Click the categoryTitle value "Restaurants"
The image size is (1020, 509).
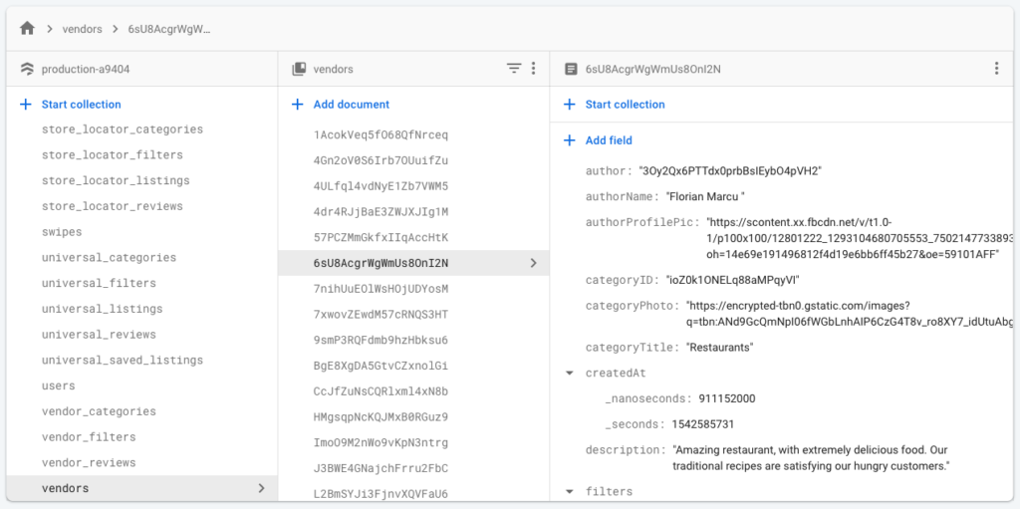(719, 348)
